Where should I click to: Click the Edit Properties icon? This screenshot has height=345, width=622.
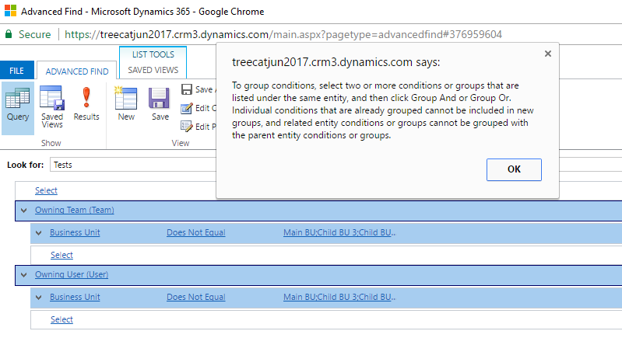pyautogui.click(x=186, y=127)
